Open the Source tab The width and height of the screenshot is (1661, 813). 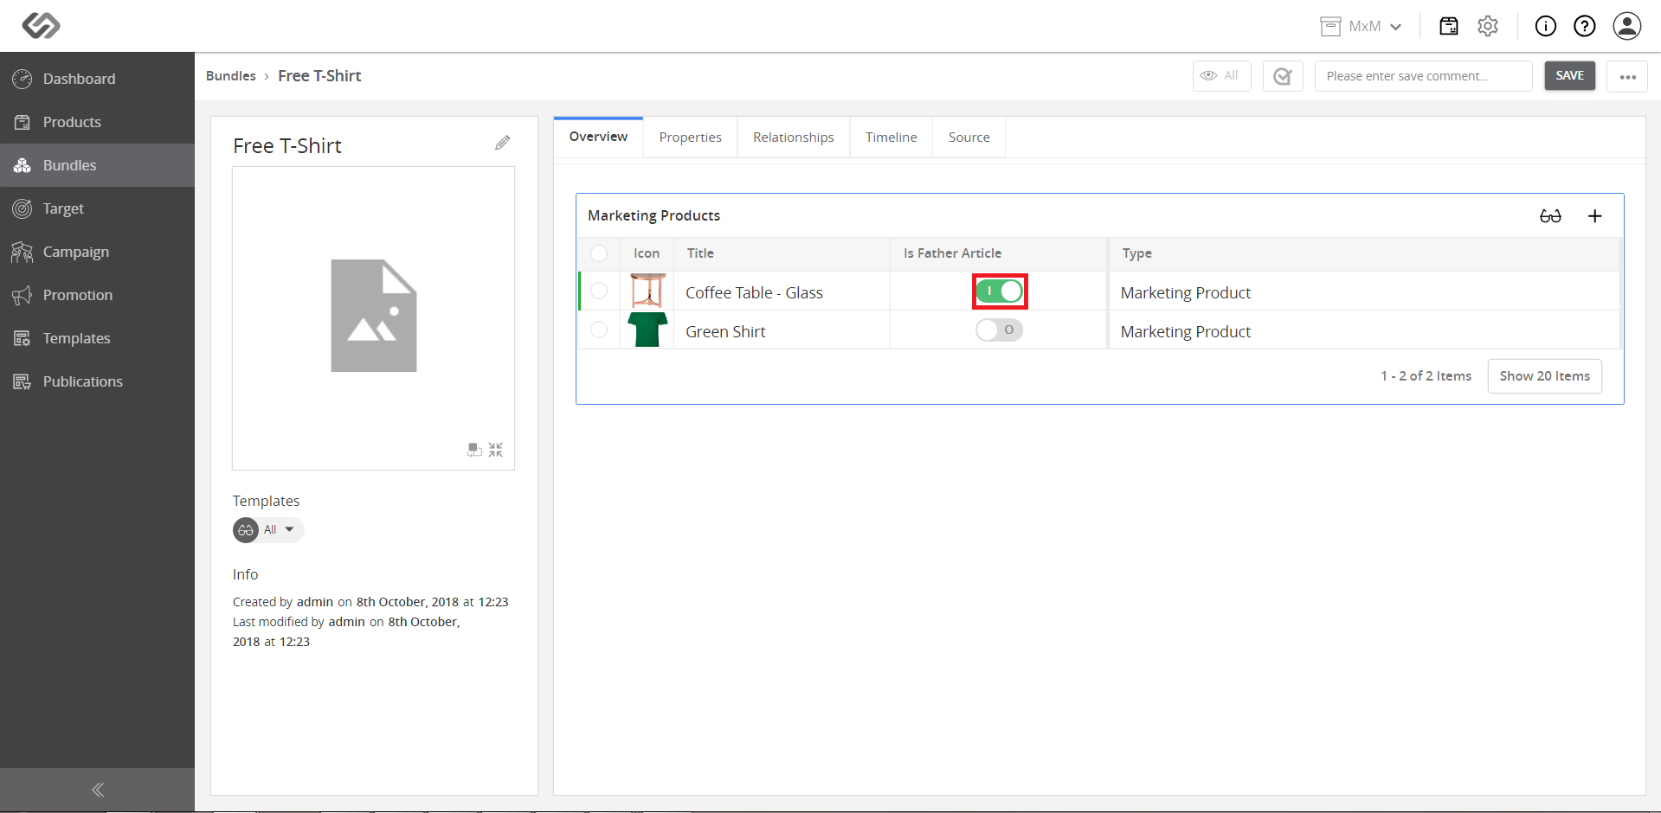pos(969,138)
